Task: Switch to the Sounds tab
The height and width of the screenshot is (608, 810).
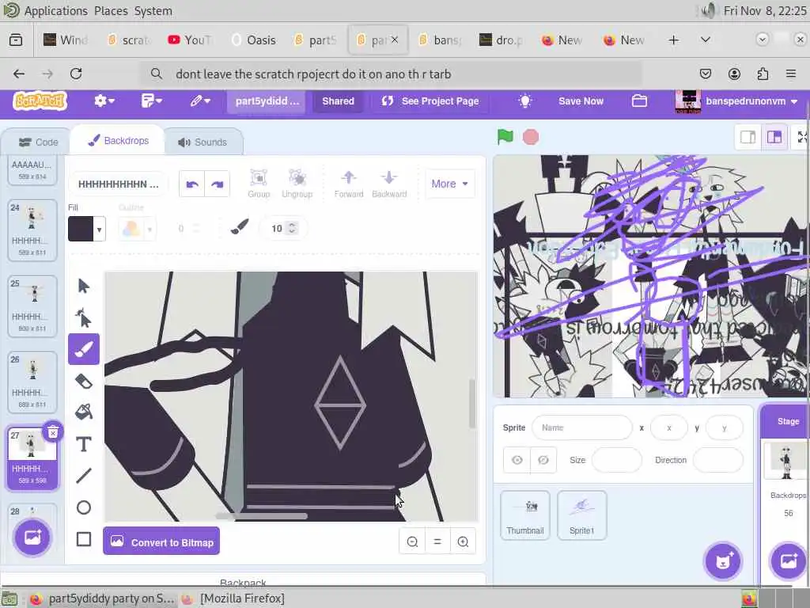Action: [203, 142]
